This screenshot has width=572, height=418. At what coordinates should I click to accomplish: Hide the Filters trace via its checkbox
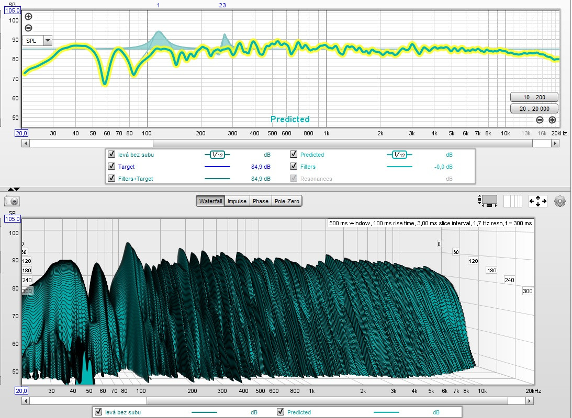coord(294,167)
